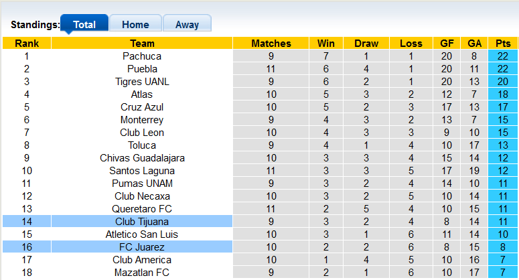The image size is (519, 280).
Task: Click the Pts column header
Action: [x=503, y=44]
